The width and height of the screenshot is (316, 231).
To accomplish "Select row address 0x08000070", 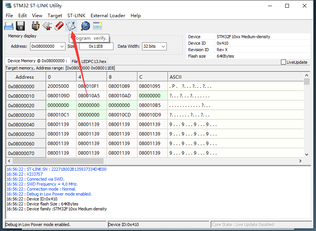I will click(x=26, y=153).
